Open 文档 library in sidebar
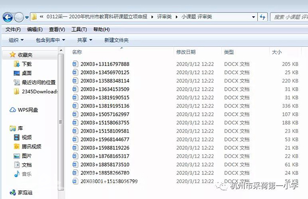 click(x=23, y=165)
